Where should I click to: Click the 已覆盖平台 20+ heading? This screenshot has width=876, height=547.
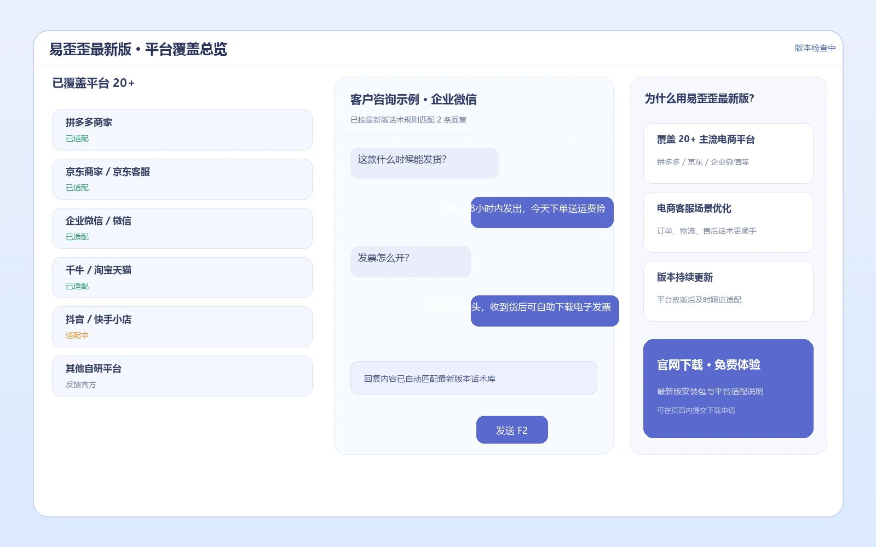[93, 83]
